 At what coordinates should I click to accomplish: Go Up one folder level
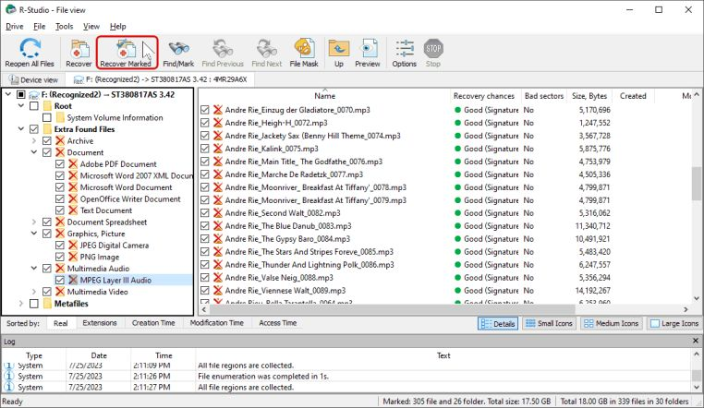[339, 48]
